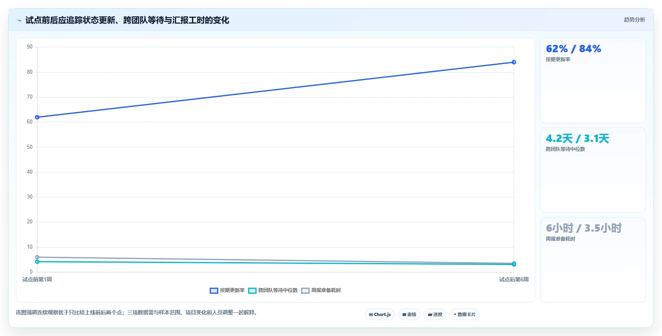Open the 数据卡片 pill

[465, 314]
